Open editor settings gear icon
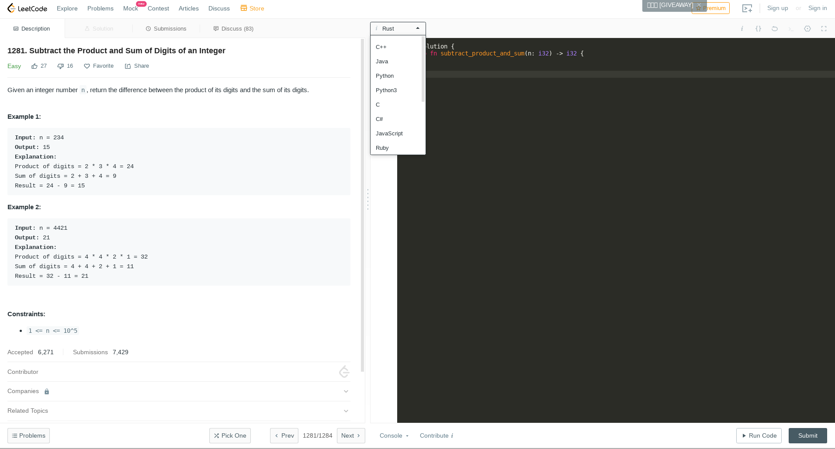Viewport: 835px width, 449px height. (x=807, y=28)
